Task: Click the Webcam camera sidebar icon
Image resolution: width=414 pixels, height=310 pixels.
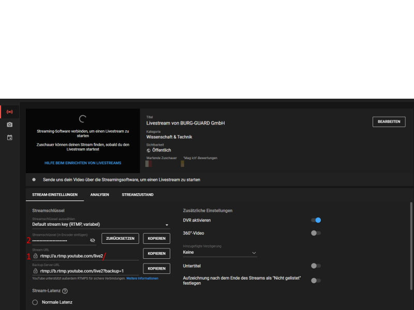Action: 9,125
